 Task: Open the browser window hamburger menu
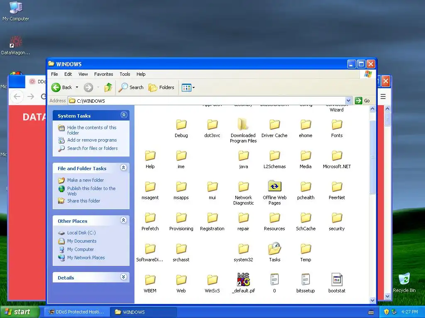[x=383, y=96]
